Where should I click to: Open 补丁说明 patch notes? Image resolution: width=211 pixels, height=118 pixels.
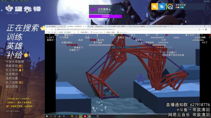[x=12, y=82]
